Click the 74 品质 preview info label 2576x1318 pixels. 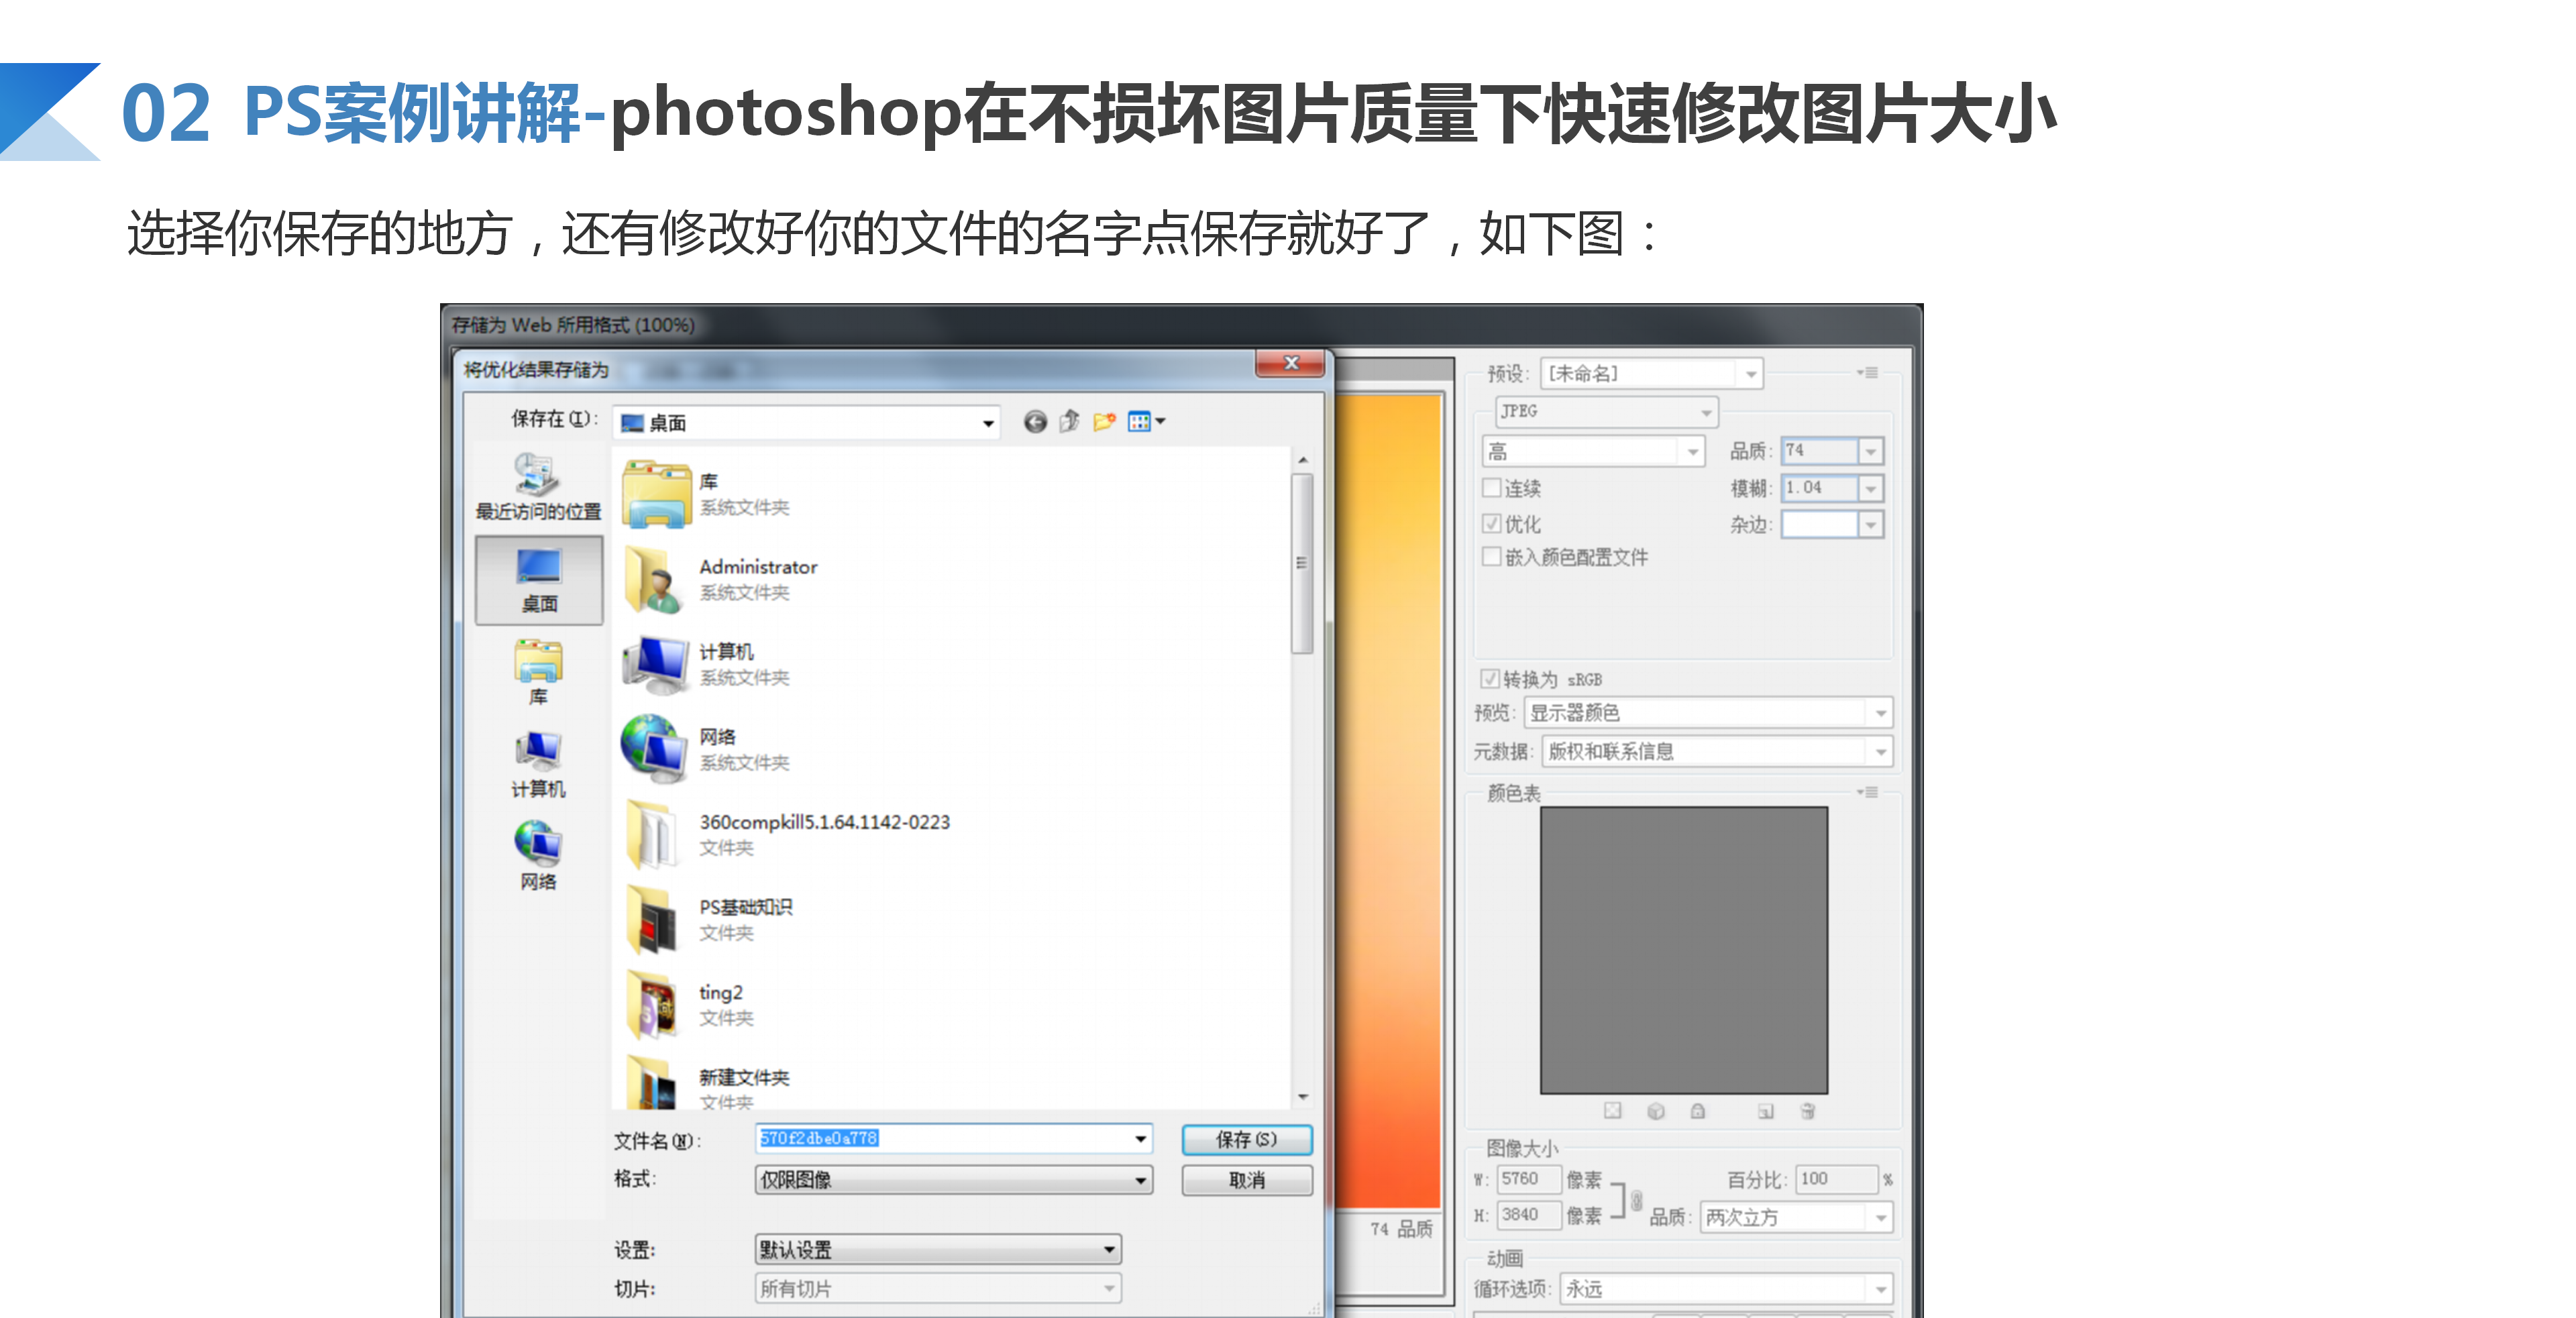tap(1401, 1229)
